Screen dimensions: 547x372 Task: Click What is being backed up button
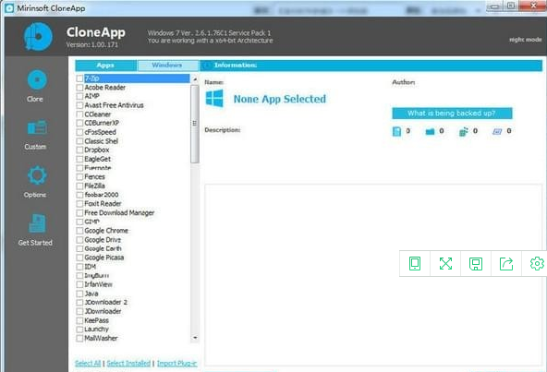(x=452, y=114)
